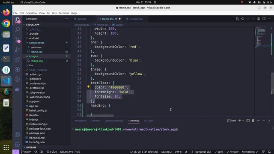Open the File menu
The image size is (274, 154).
tap(15, 13)
